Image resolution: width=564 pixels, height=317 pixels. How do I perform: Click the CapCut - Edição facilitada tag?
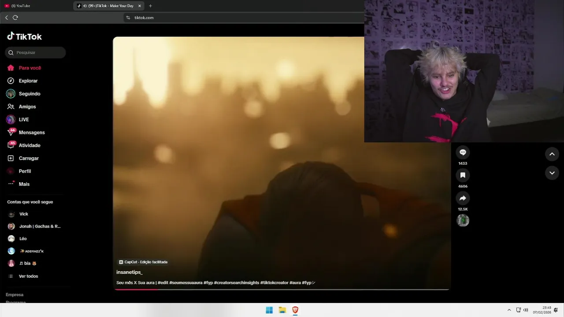pyautogui.click(x=143, y=262)
